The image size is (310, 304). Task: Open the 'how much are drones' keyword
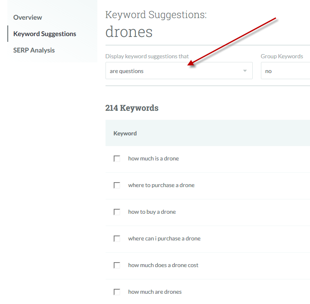click(x=155, y=292)
